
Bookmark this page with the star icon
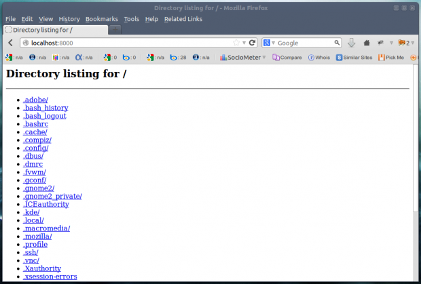point(236,43)
